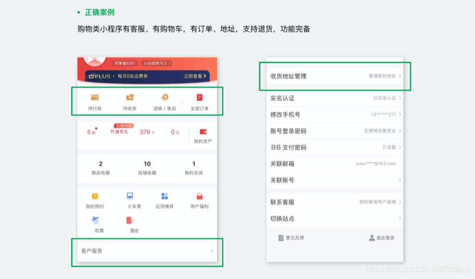This screenshot has width=475, height=279.
Task: Click the user avatar at top
Action: 95,62
